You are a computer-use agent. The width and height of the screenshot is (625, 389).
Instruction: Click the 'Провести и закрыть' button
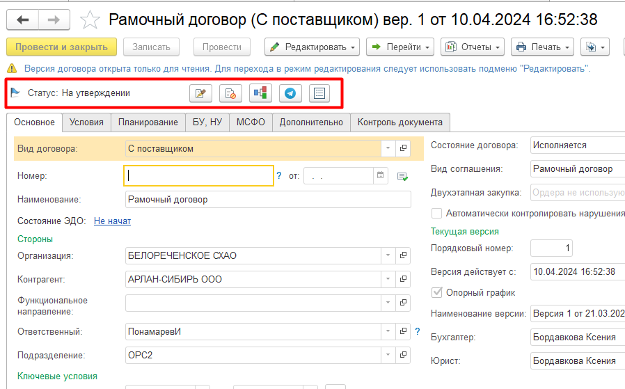pyautogui.click(x=61, y=47)
